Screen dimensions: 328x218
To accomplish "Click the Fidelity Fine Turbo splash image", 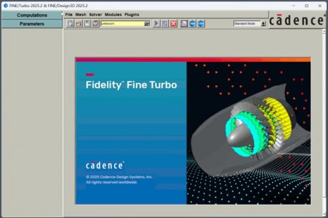I will [193, 131].
